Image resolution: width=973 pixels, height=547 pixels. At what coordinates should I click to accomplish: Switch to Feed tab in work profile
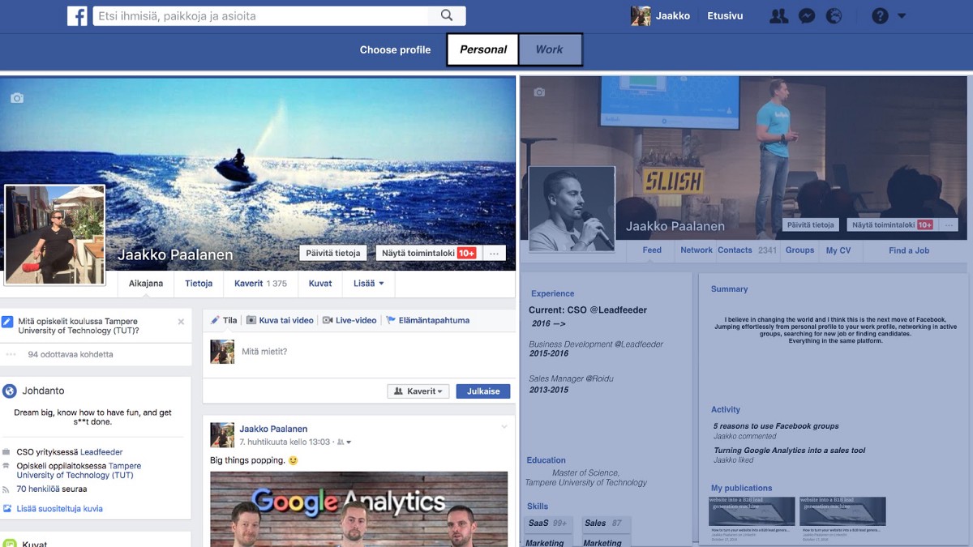[652, 250]
